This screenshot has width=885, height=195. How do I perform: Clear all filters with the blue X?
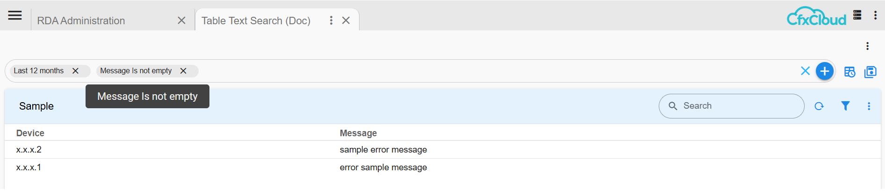(x=805, y=71)
